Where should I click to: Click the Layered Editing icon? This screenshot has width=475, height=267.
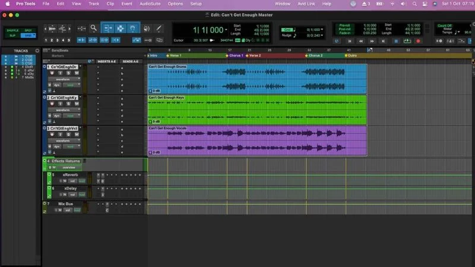(159, 40)
